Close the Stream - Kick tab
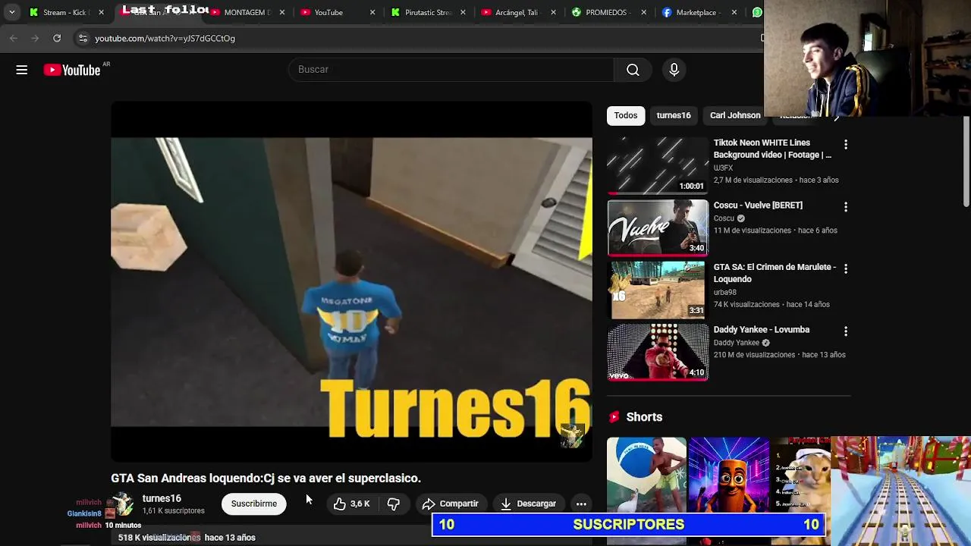Image resolution: width=971 pixels, height=546 pixels. [x=101, y=12]
